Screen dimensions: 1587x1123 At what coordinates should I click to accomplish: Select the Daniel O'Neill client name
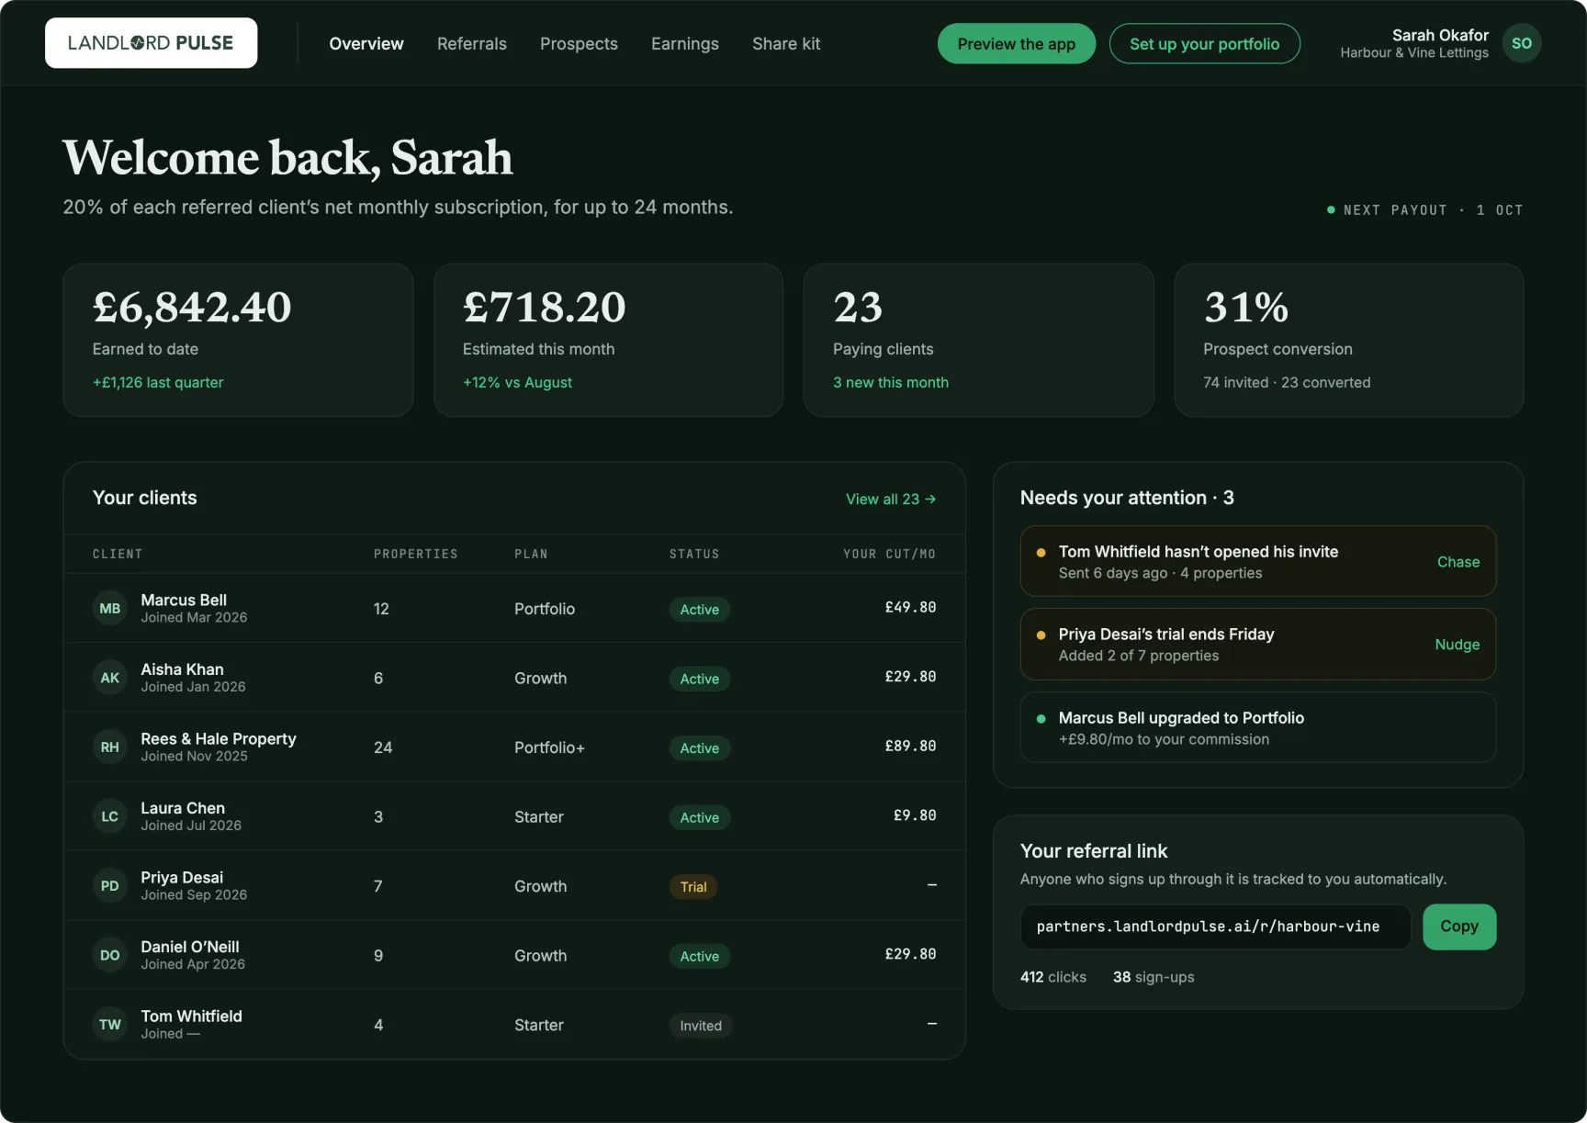click(190, 947)
